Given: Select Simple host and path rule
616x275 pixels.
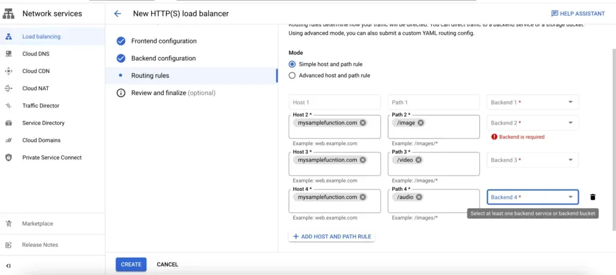Looking at the screenshot, I should [x=292, y=64].
